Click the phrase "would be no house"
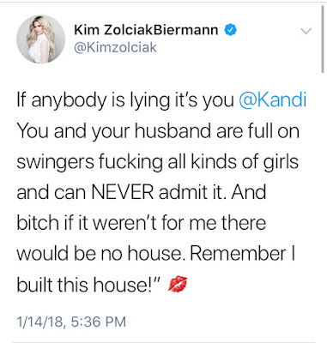The width and height of the screenshot is (327, 343). click(x=99, y=254)
